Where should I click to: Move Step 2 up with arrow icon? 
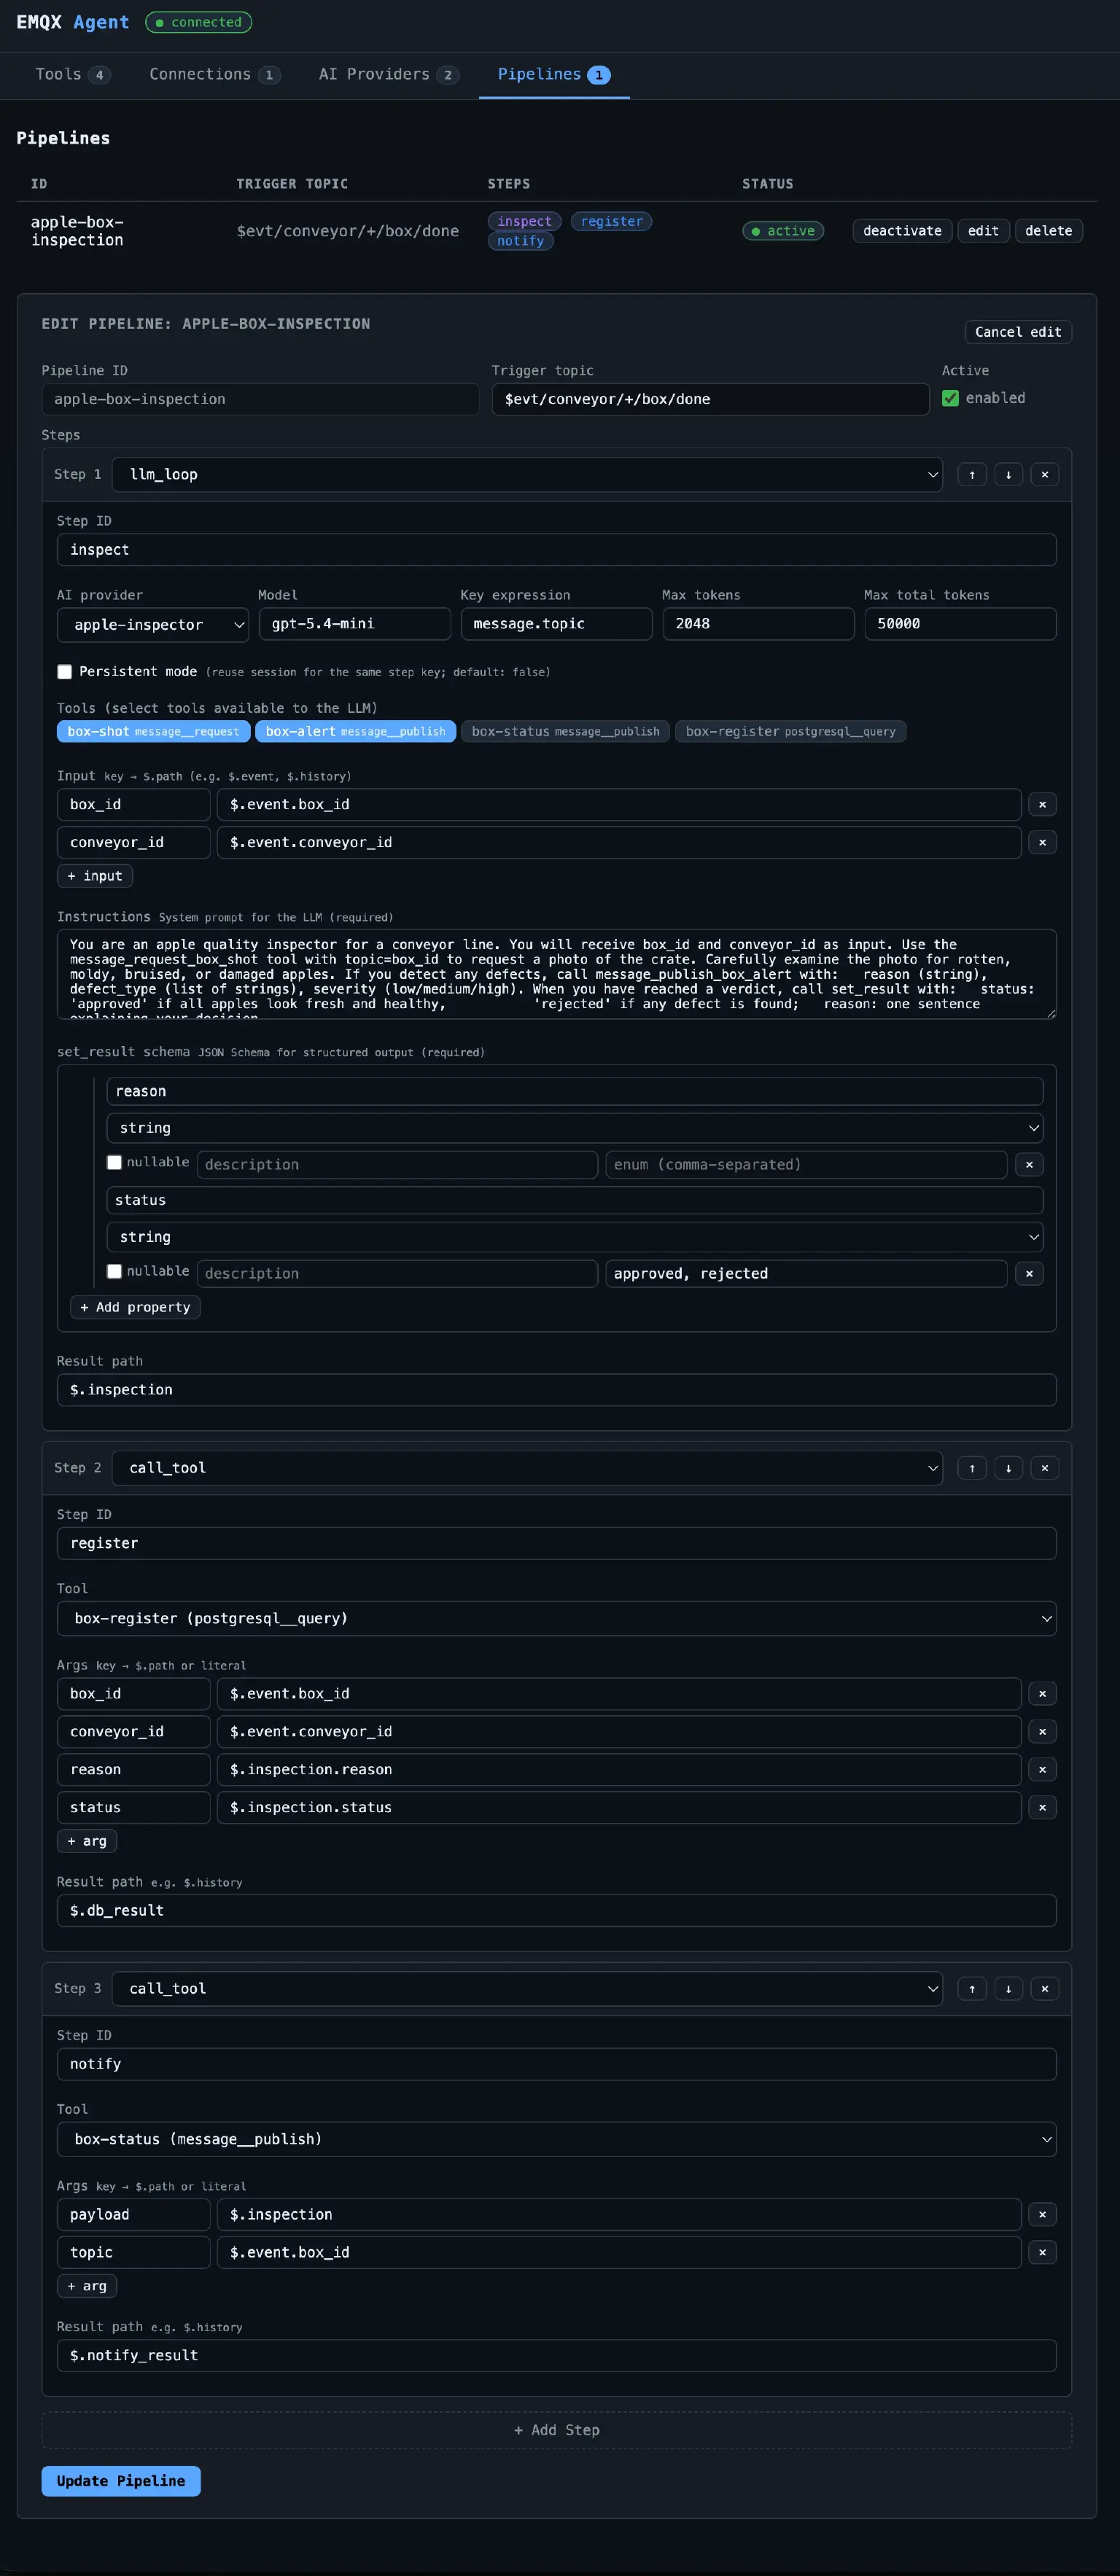pyautogui.click(x=971, y=1468)
